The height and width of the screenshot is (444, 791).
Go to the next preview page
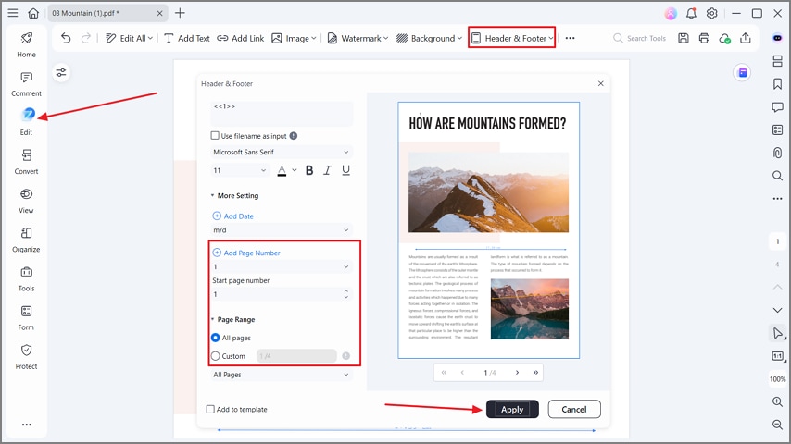(x=517, y=373)
